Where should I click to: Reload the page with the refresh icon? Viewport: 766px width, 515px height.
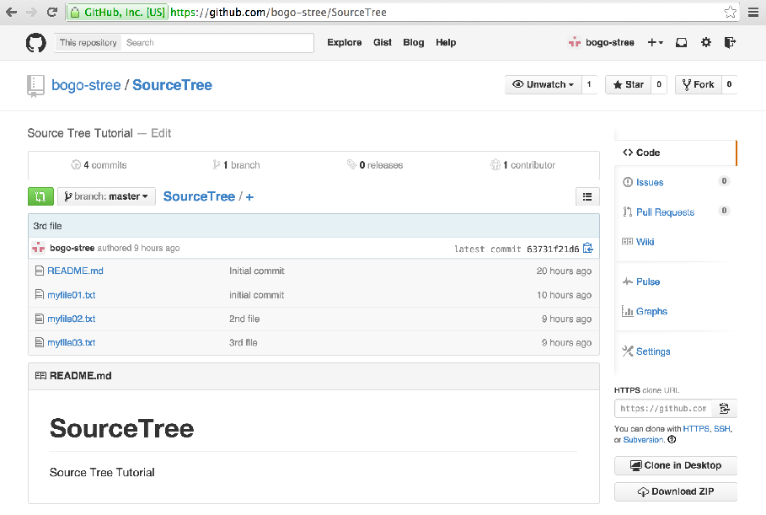tap(52, 12)
